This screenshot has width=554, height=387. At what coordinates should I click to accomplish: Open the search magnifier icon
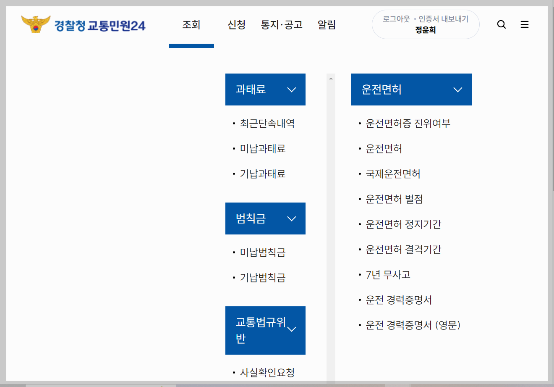click(501, 24)
